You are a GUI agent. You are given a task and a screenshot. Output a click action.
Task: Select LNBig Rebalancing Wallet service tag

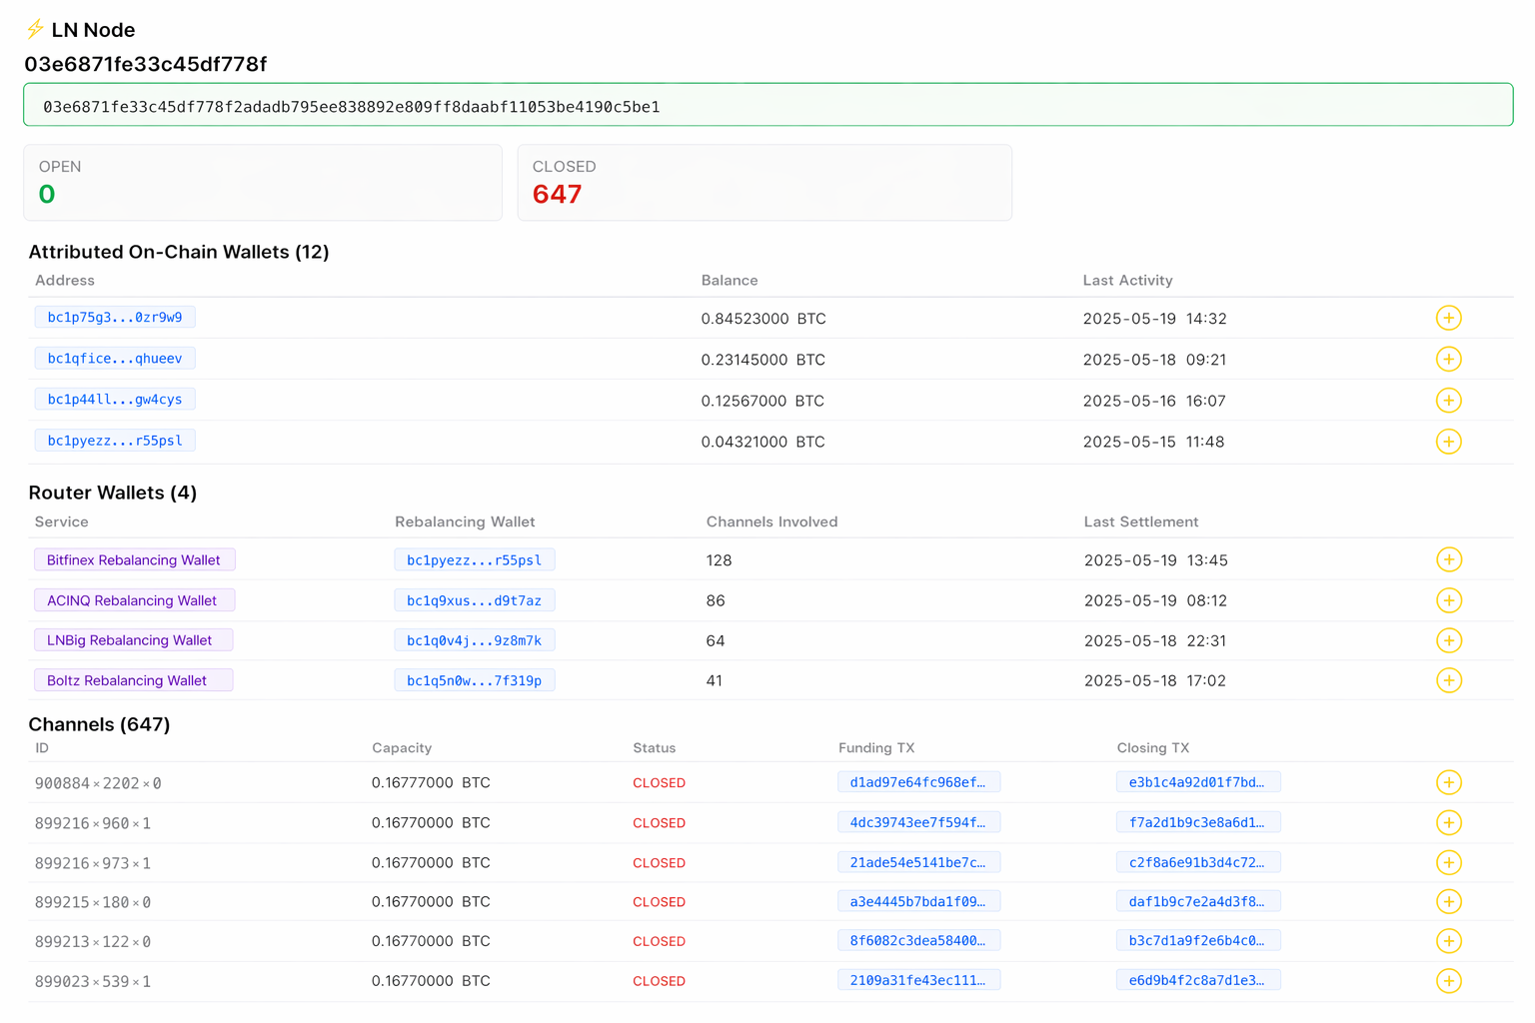(133, 640)
